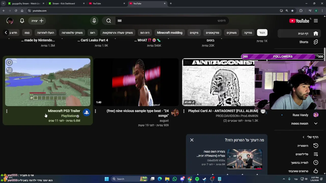Image resolution: width=326 pixels, height=183 pixels.
Task: Select the Podcasts filter chip
Action: click(x=212, y=33)
